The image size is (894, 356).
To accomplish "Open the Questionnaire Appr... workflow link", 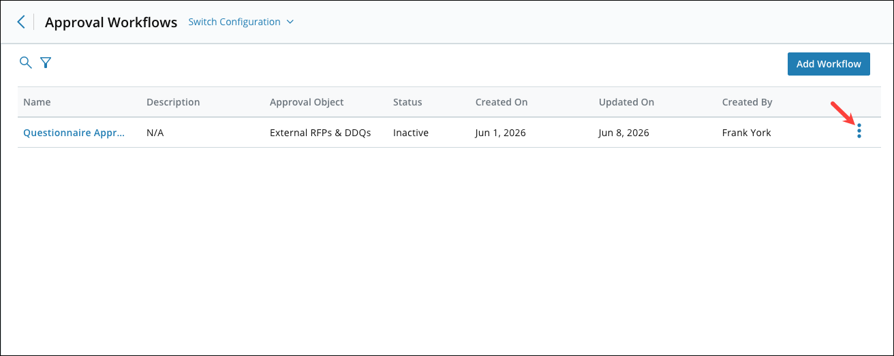I will pos(74,133).
